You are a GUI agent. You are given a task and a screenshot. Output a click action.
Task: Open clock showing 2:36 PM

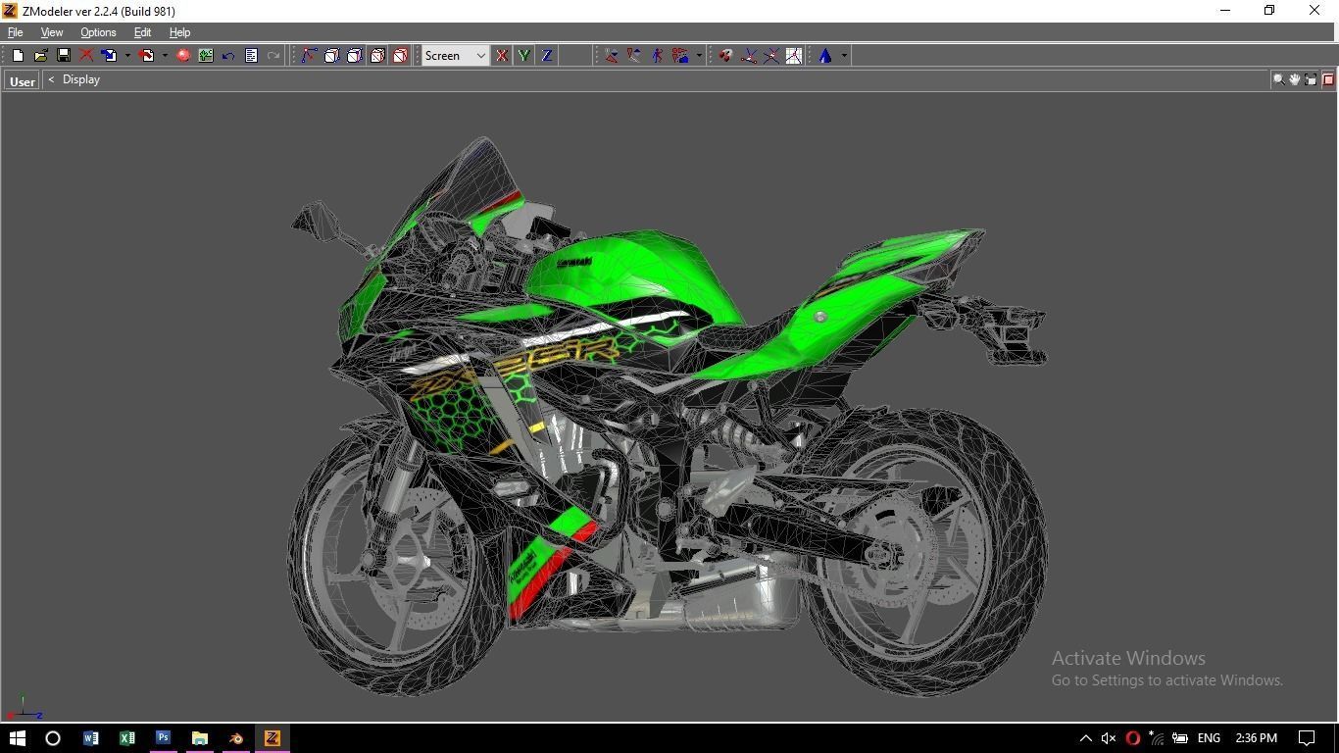[1256, 738]
